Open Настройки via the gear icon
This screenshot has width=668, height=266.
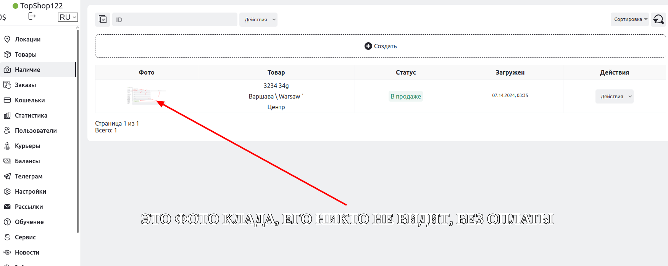[7, 191]
